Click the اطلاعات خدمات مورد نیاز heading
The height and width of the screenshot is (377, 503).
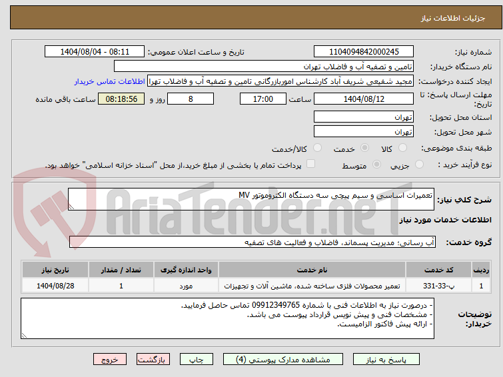tap(445, 220)
